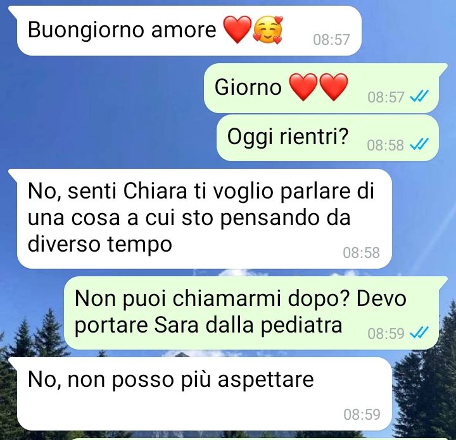456x440 pixels.
Task: Tap the read receipt ticks on Giorno message
Action: (419, 96)
